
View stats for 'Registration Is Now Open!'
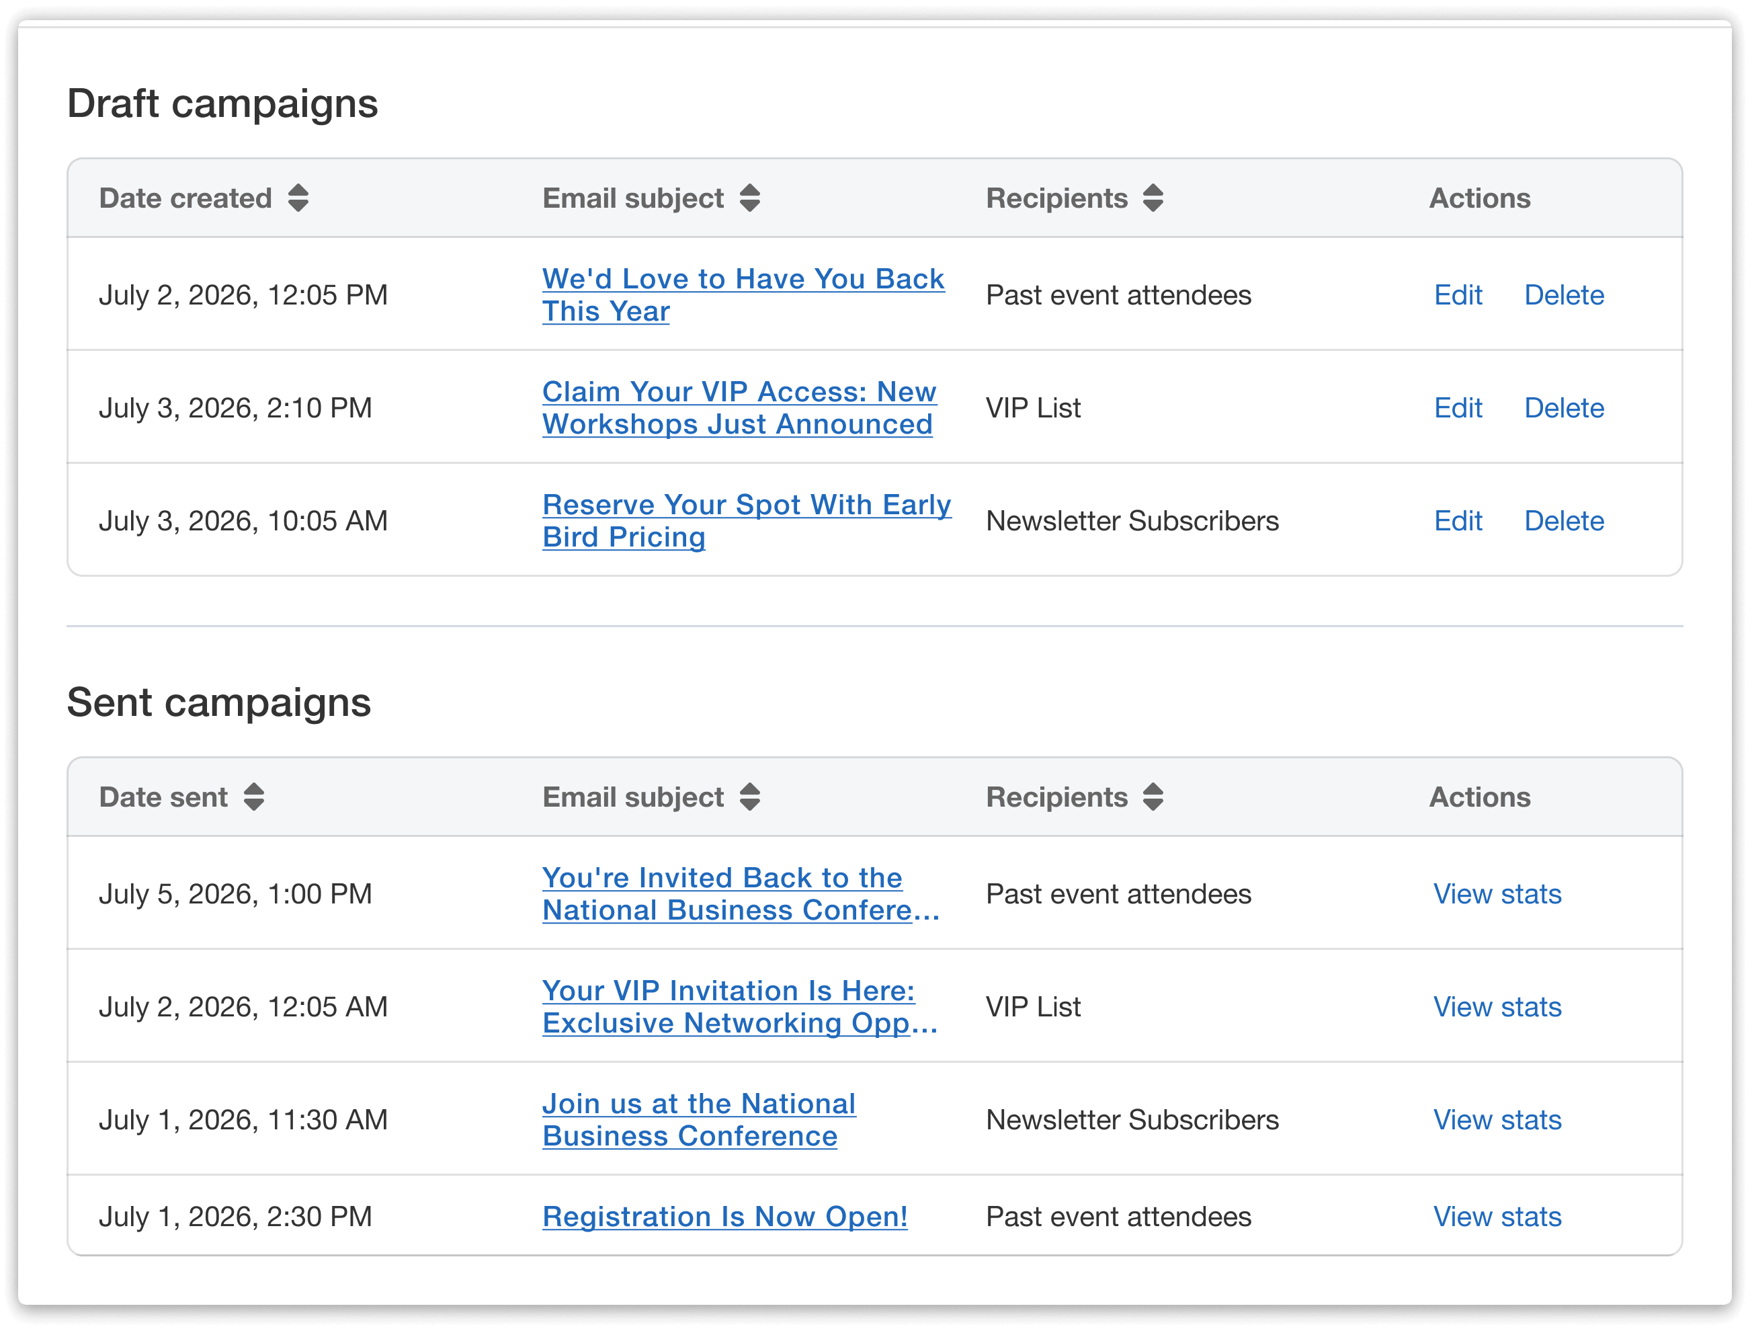click(x=1497, y=1216)
